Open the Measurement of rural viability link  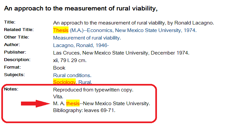(x=87, y=38)
